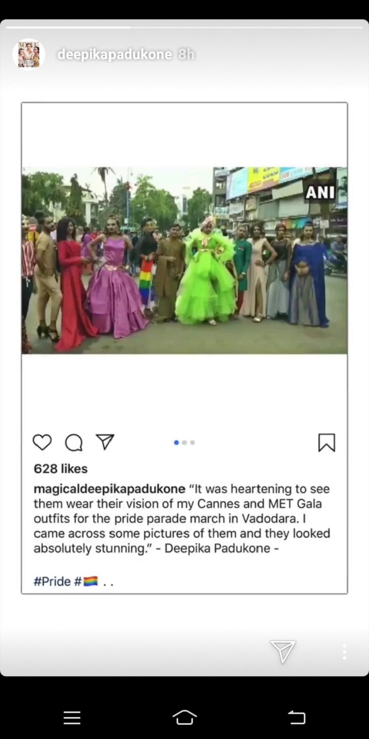The height and width of the screenshot is (739, 369).
Task: Open story options three-dot menu
Action: pos(345,652)
